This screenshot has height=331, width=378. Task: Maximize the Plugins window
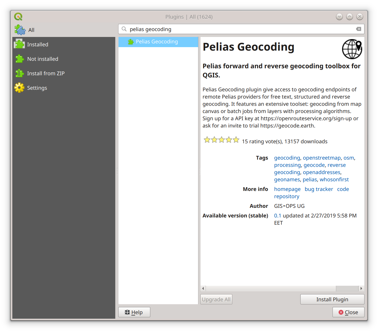click(350, 17)
